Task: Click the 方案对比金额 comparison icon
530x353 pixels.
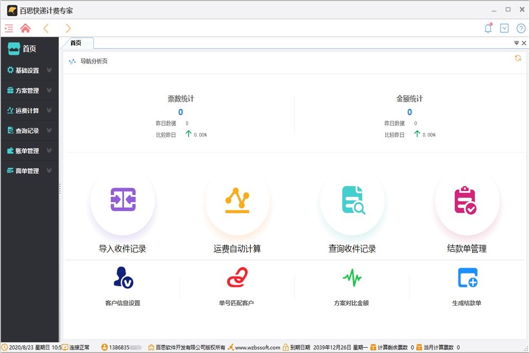Action: click(x=352, y=280)
